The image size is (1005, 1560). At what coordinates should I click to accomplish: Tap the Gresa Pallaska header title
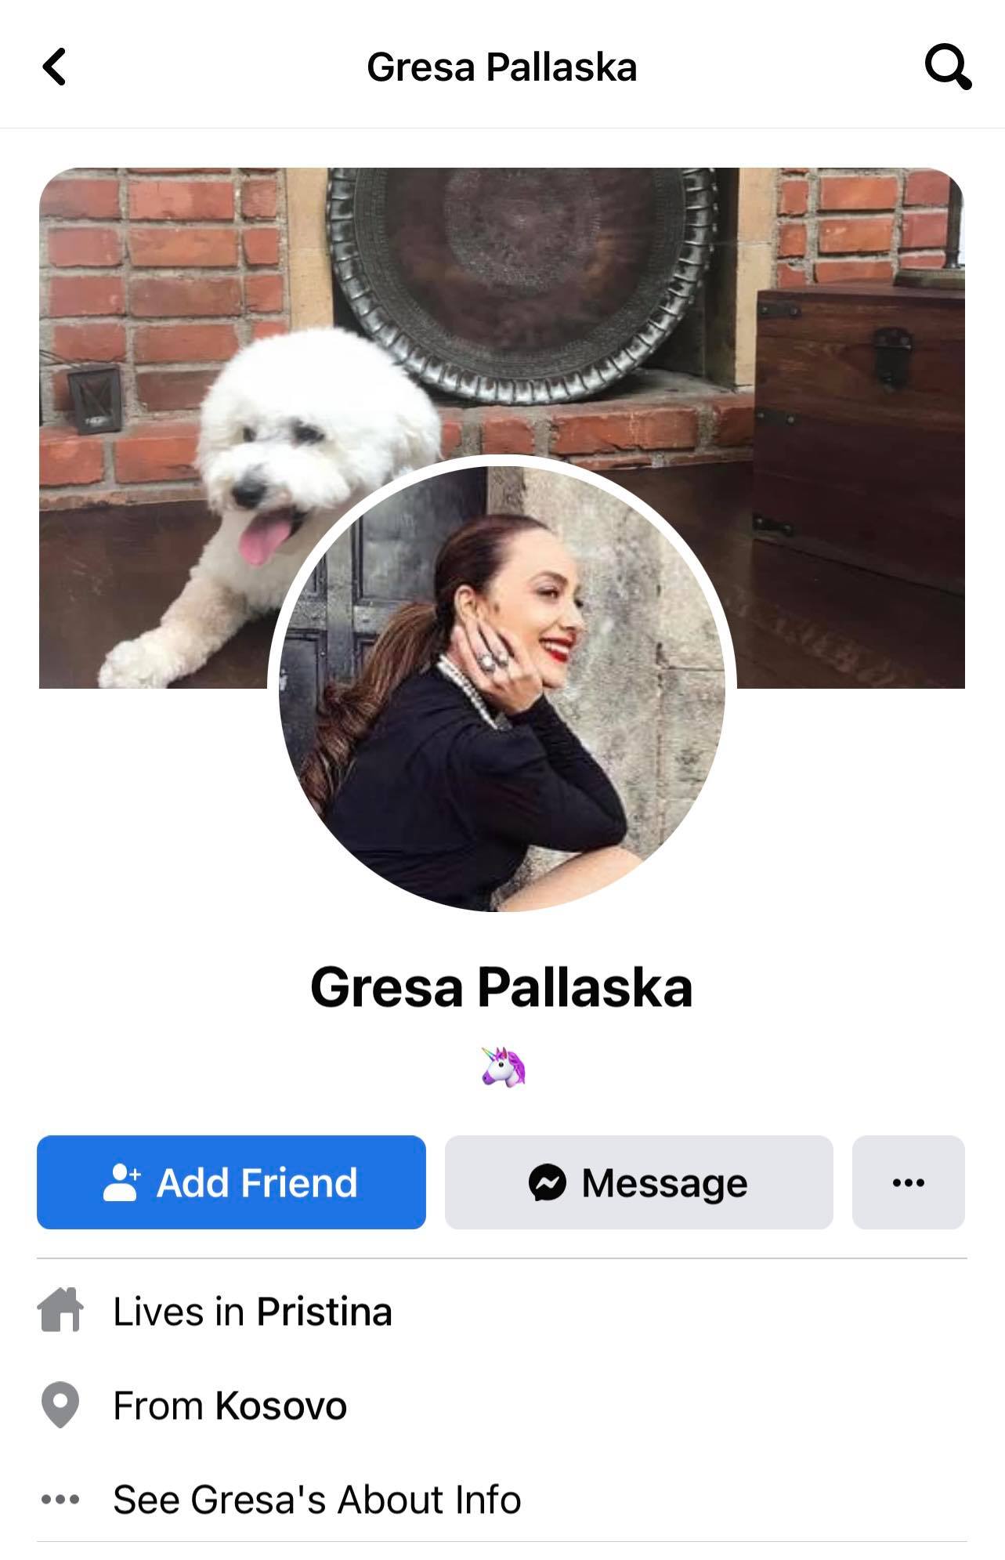[501, 67]
